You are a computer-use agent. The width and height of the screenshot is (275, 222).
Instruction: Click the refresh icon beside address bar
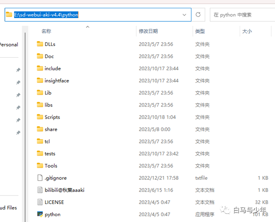click(198, 15)
